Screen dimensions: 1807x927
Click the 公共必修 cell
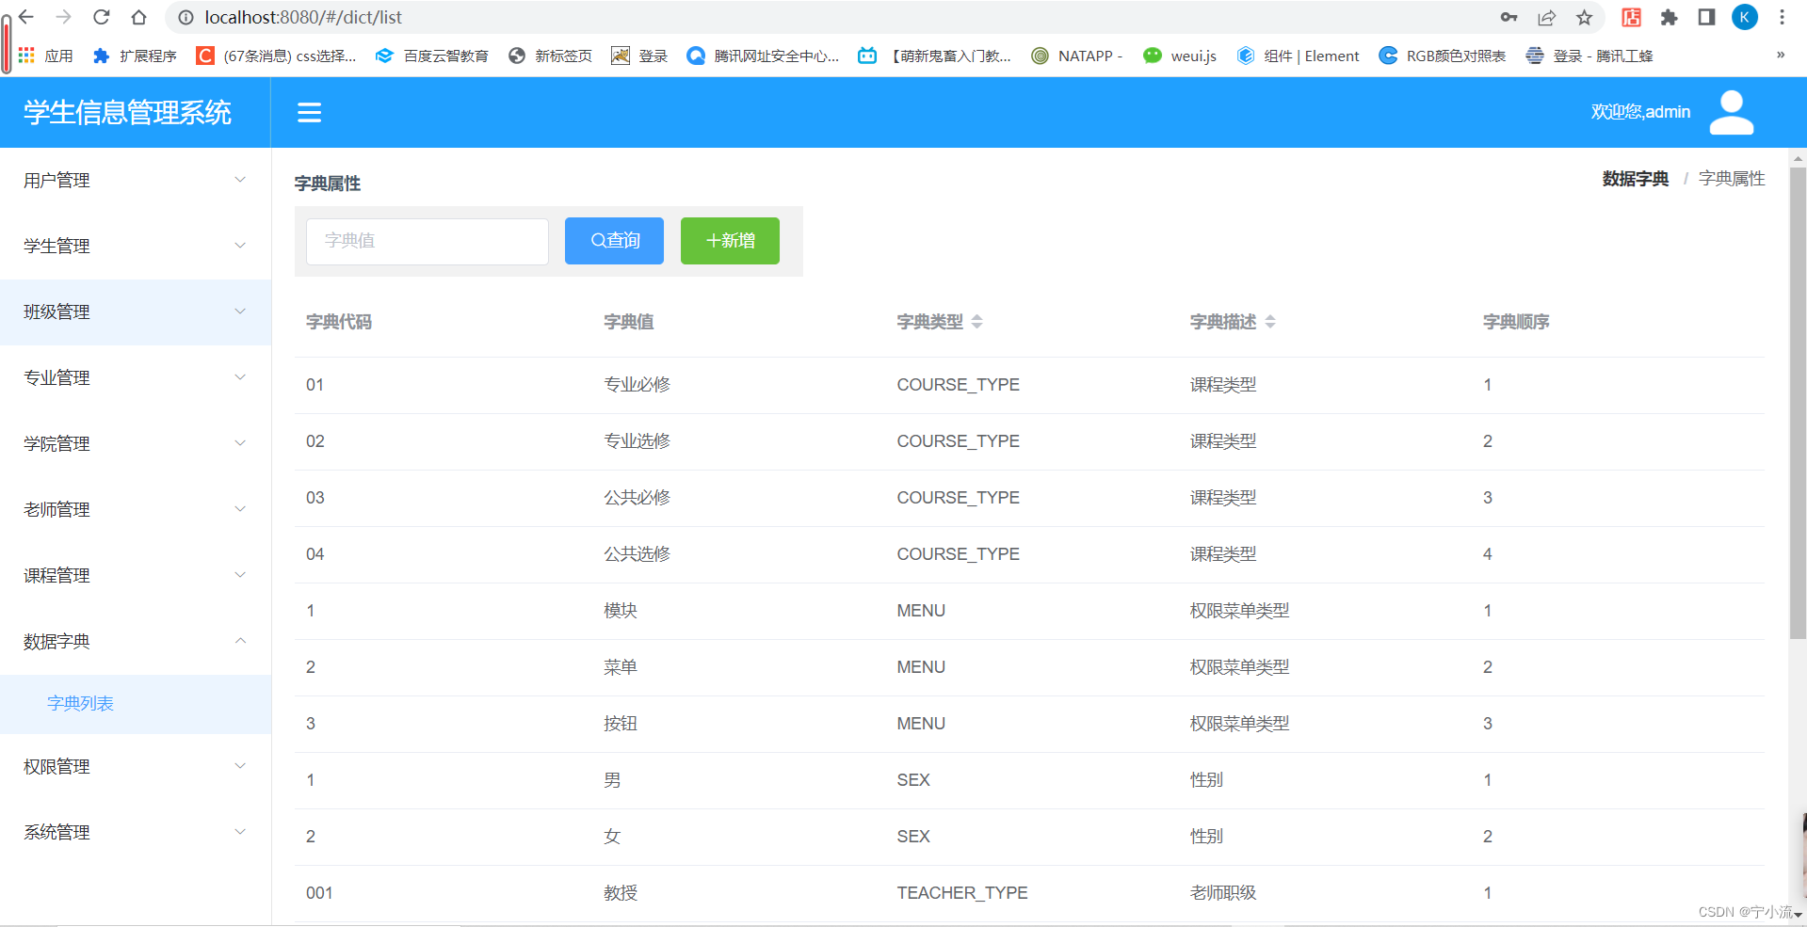[x=637, y=498]
